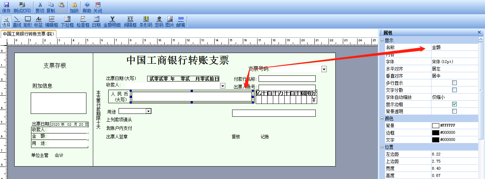This screenshot has height=179, width=485.
Task: Click the 左边距 value 8.22
Action: coord(454,154)
